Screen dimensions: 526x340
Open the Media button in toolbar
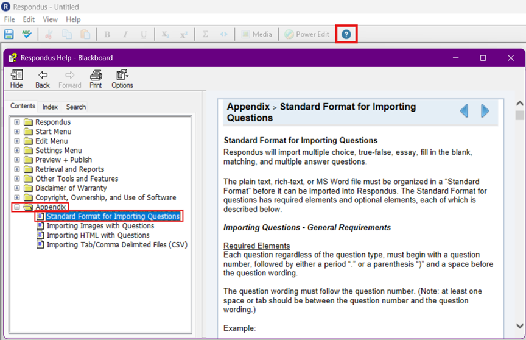coord(257,34)
